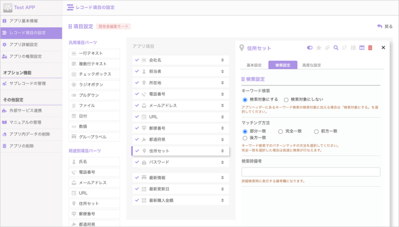Toggle the checkmark on the 所在地 row
Image resolution: width=399 pixels, height=227 pixels.
click(x=137, y=82)
